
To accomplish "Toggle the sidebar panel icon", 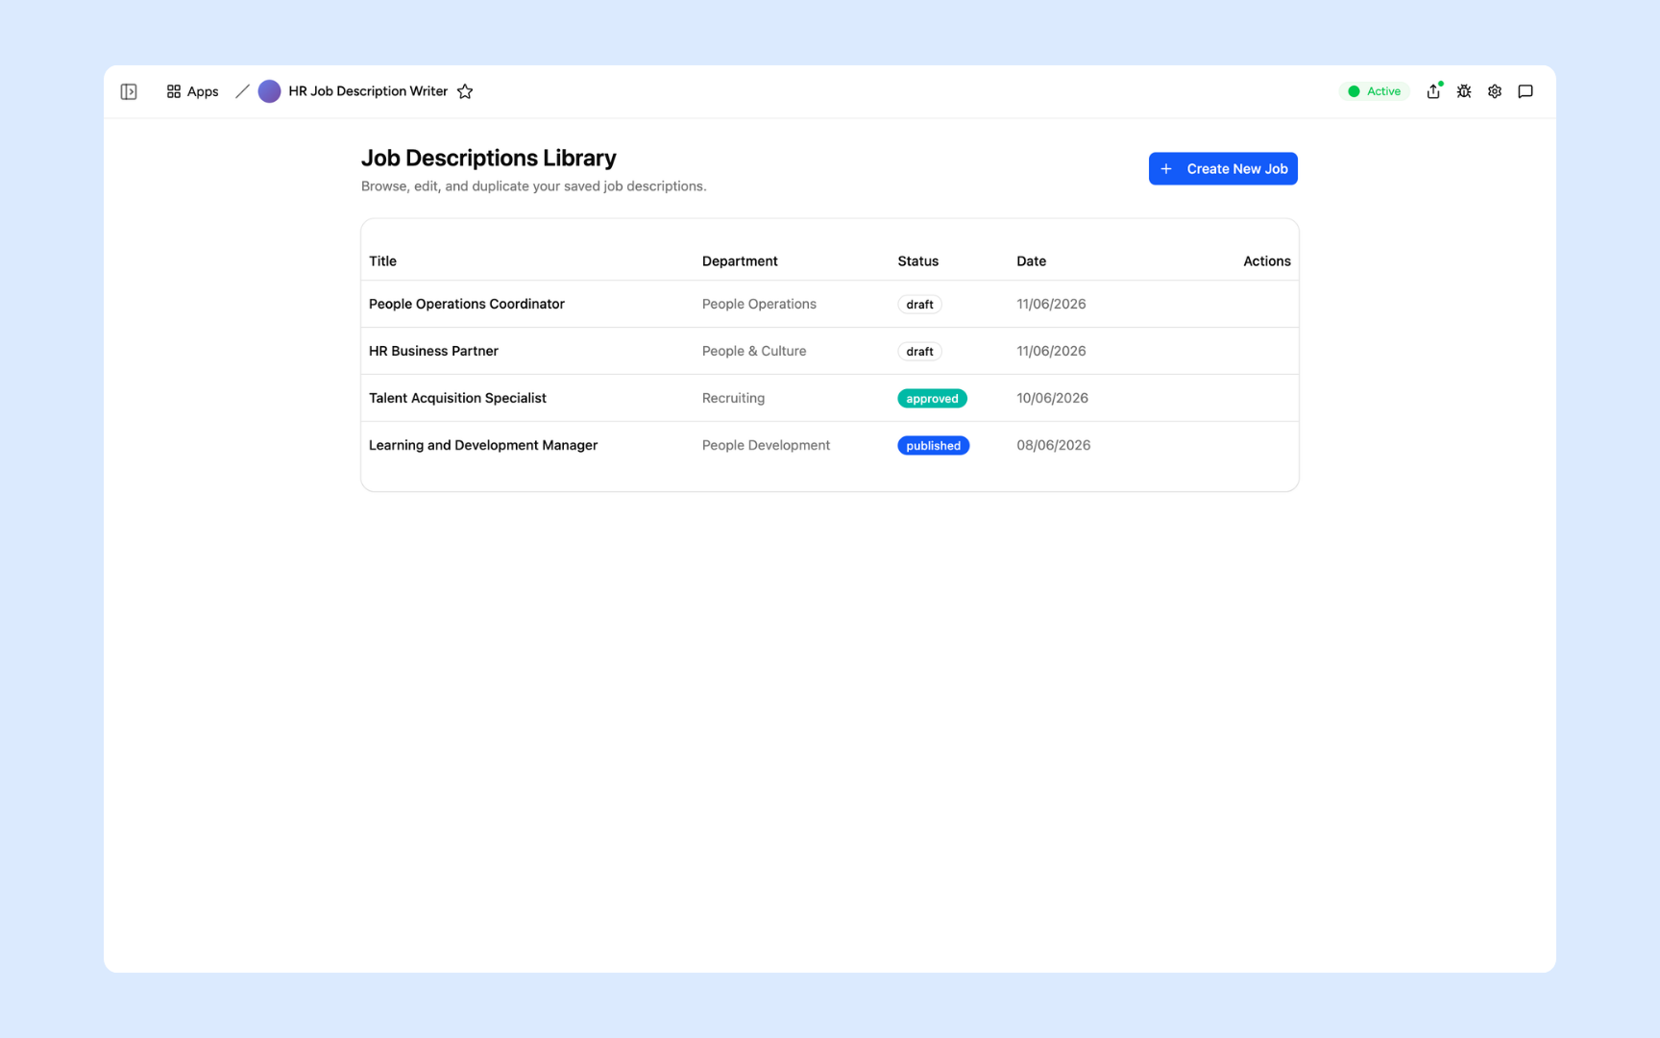I will (x=129, y=91).
